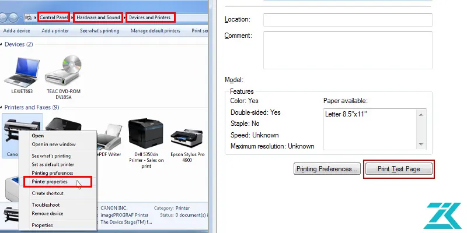Screen dimensions: 467x233
Task: Click the CANON INC. manufacturer text
Action: (x=114, y=209)
